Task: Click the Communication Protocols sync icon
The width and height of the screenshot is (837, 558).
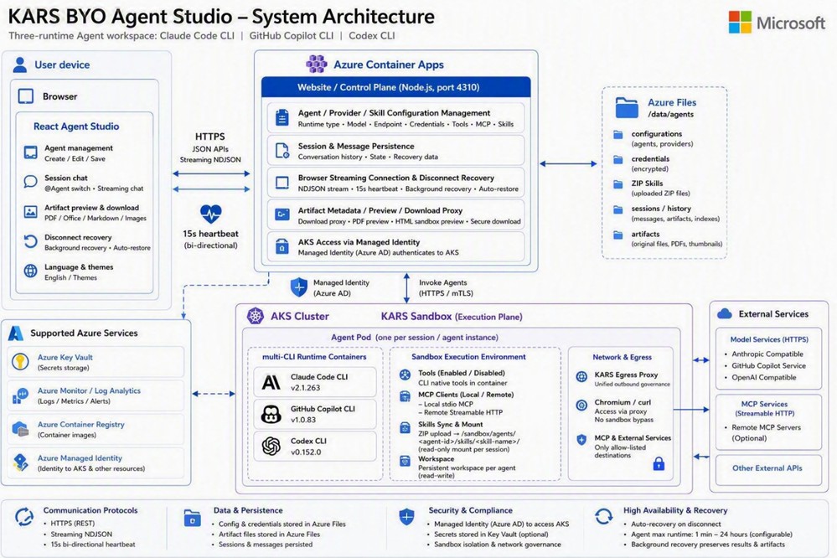Action: click(x=24, y=517)
